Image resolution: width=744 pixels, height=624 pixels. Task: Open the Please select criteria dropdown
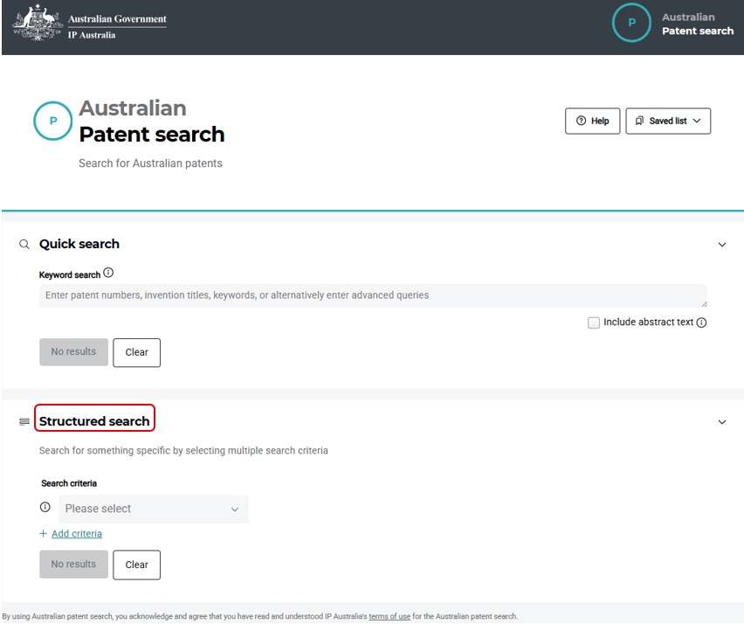(154, 510)
